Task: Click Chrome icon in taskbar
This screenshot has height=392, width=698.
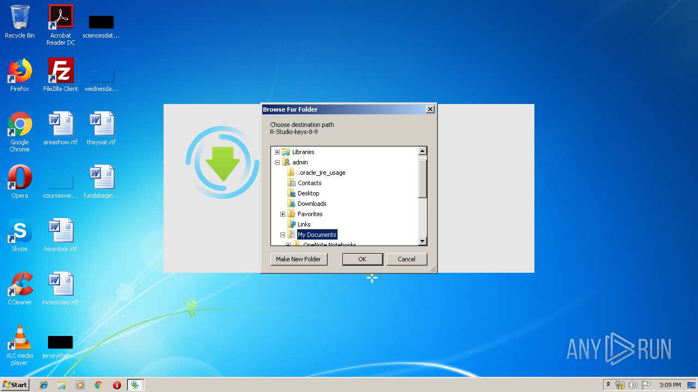Action: 98,385
